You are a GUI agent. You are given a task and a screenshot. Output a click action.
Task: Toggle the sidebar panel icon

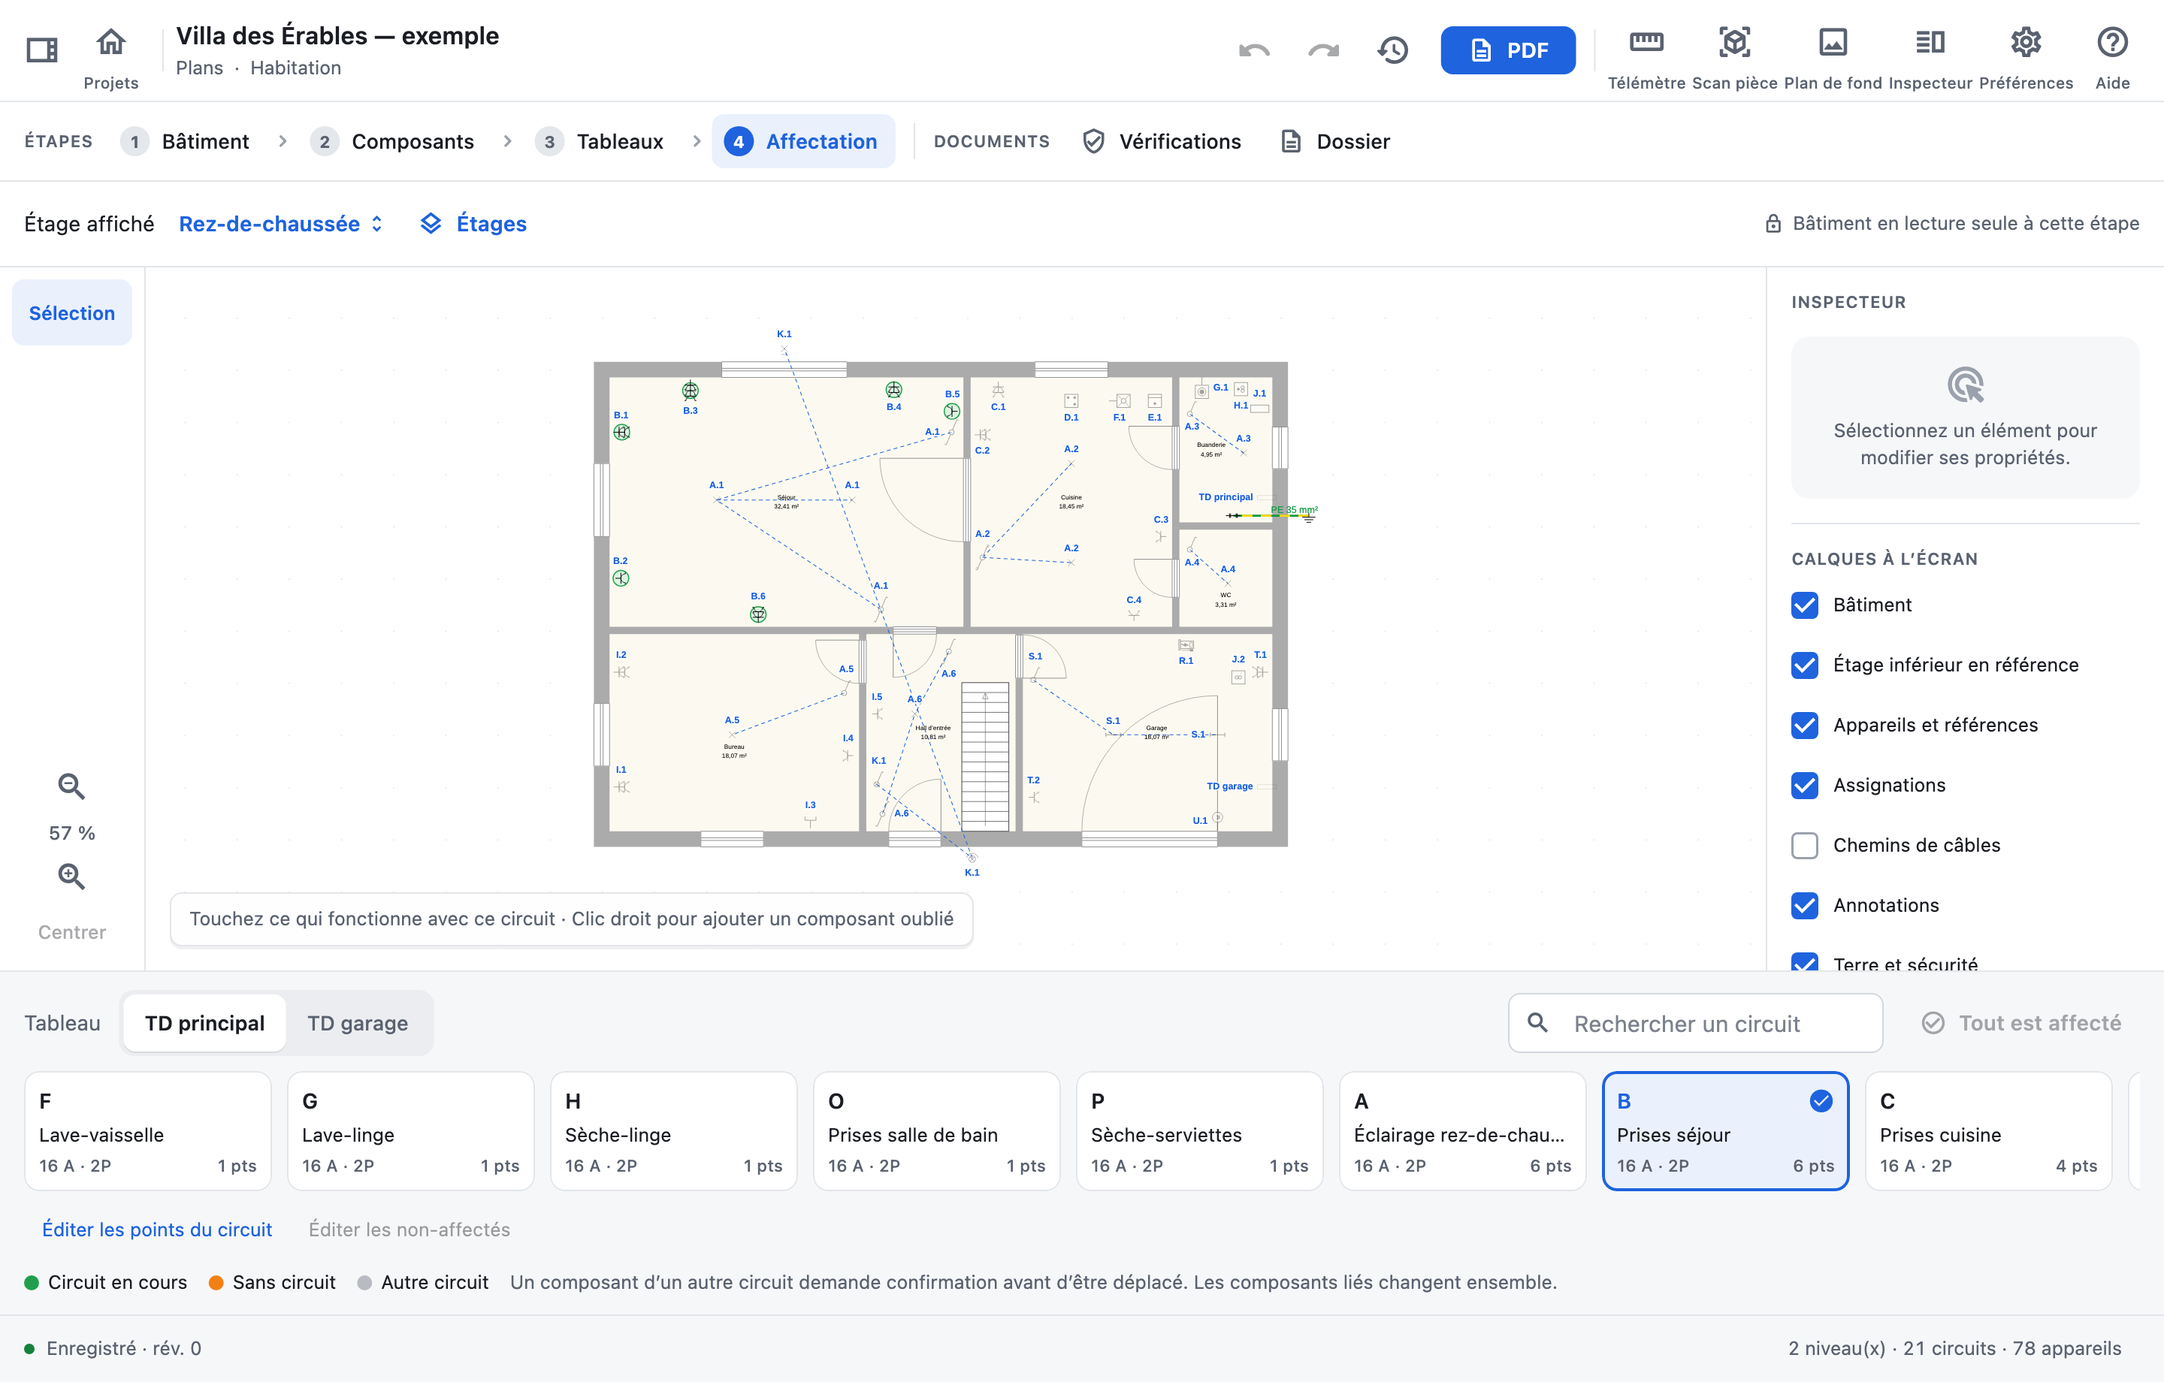point(41,50)
